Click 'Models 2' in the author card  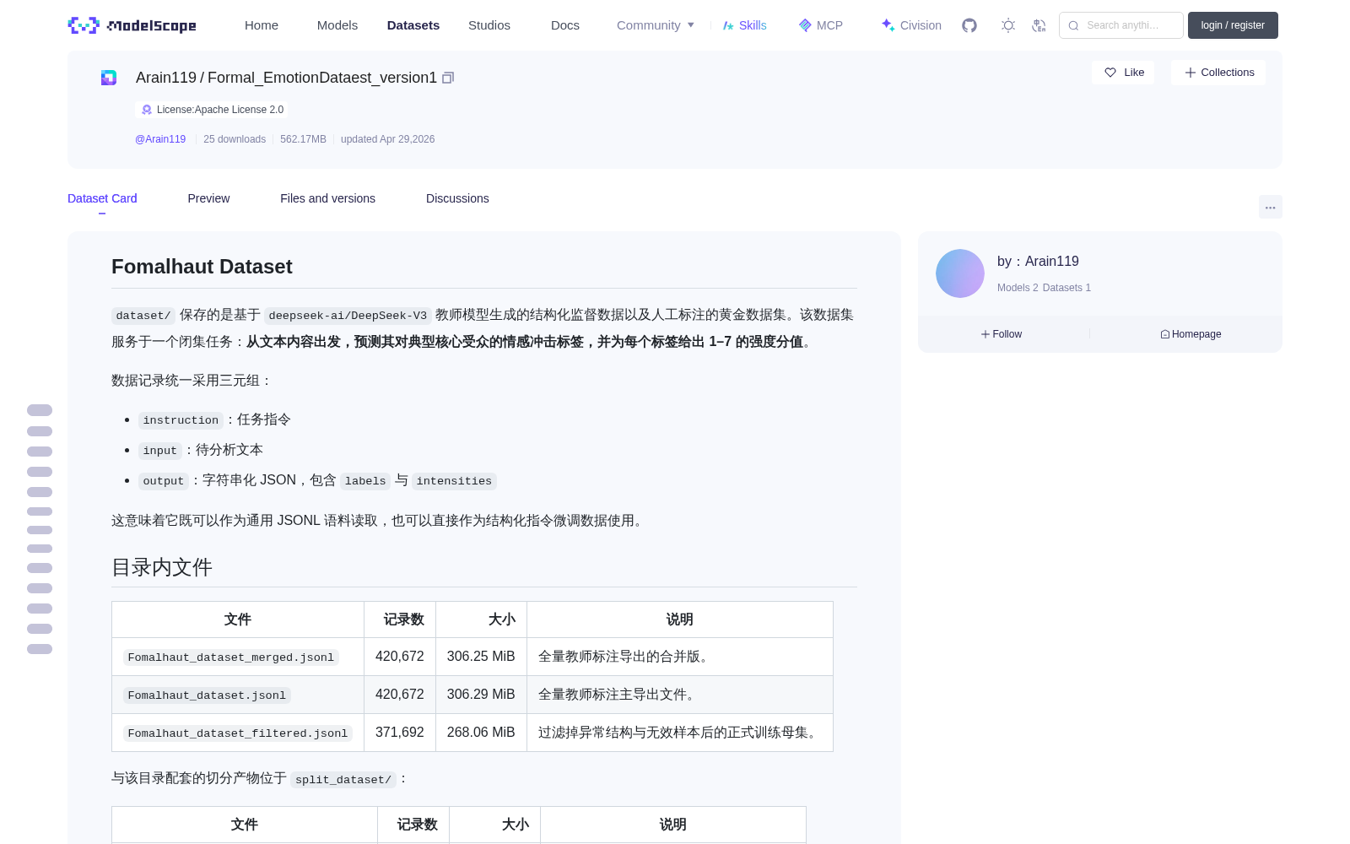click(1018, 288)
